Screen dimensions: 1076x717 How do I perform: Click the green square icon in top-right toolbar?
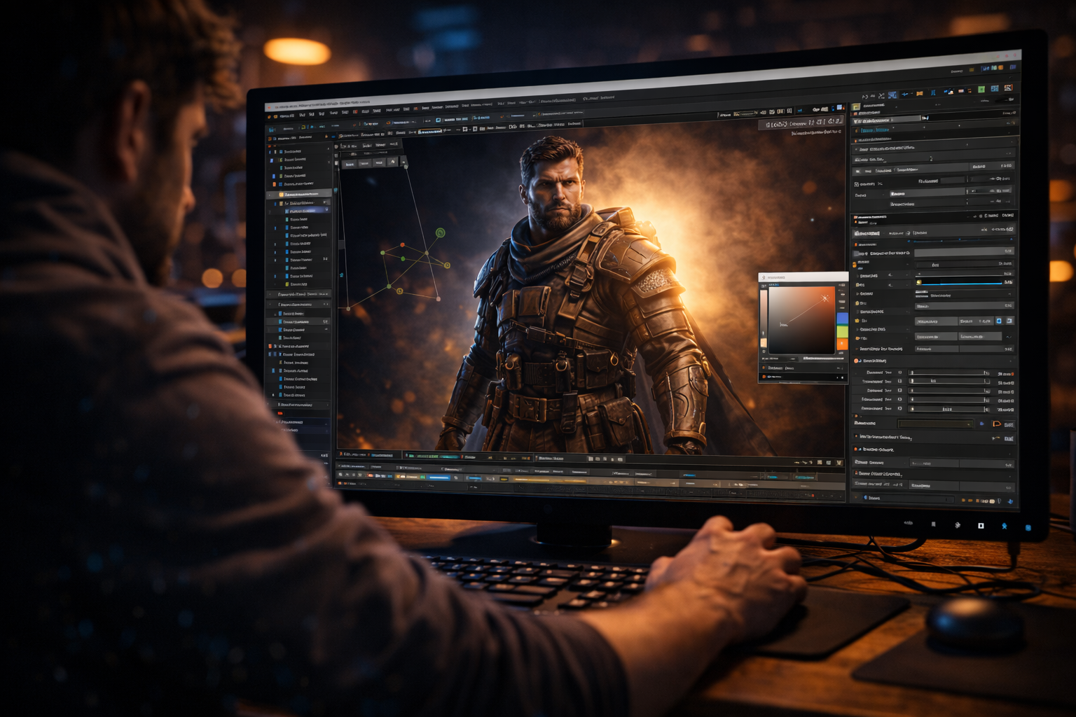pyautogui.click(x=981, y=90)
